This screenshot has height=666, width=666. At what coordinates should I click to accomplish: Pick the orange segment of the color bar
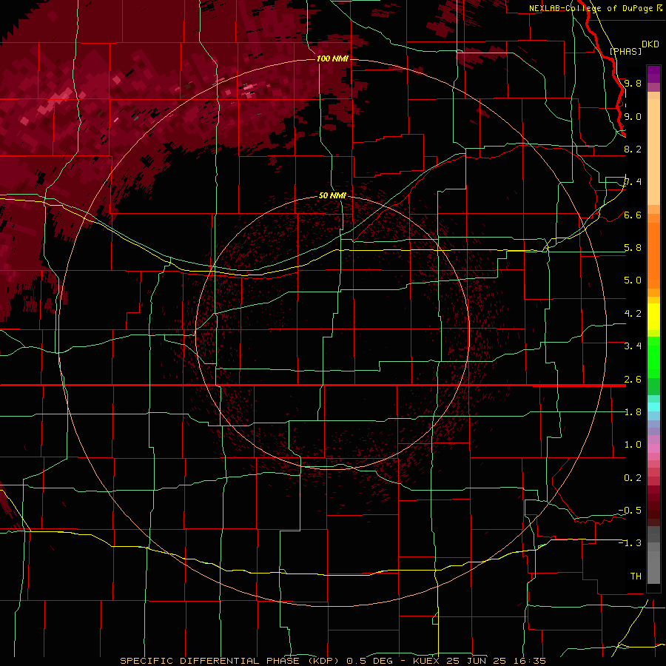(653, 255)
